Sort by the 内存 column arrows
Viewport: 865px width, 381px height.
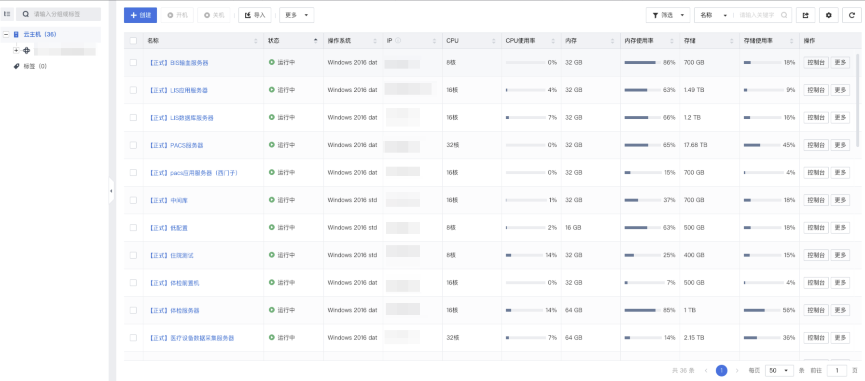tap(613, 41)
